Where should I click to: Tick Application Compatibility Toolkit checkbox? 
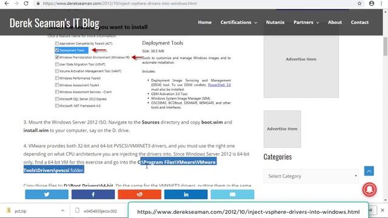point(57,43)
